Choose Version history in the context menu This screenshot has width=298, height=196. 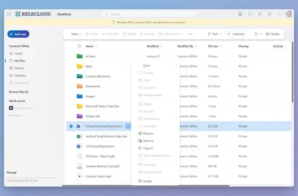pyautogui.click(x=156, y=172)
